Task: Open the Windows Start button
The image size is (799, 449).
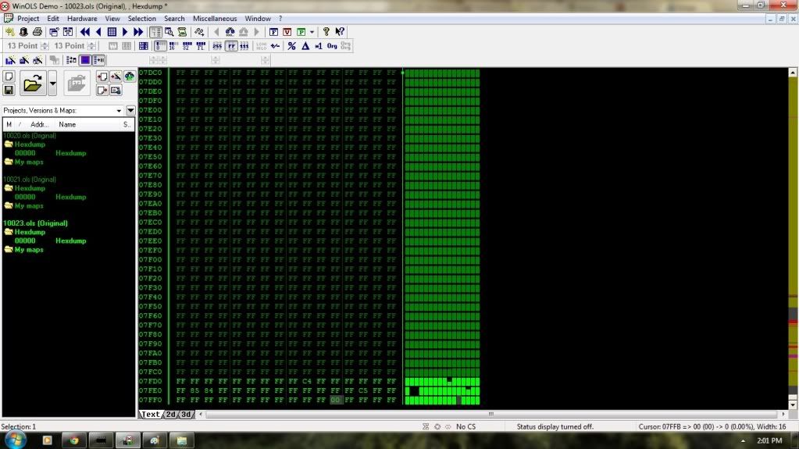Action: pos(16,440)
